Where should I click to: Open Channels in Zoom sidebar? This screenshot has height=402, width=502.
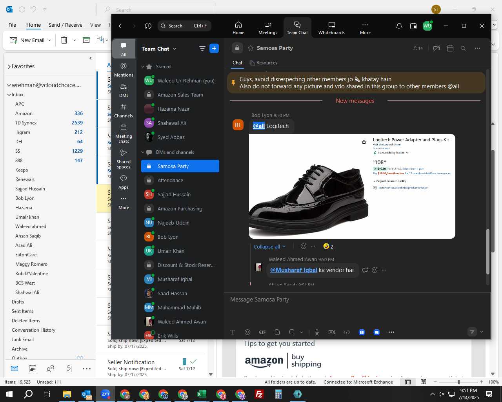click(124, 110)
